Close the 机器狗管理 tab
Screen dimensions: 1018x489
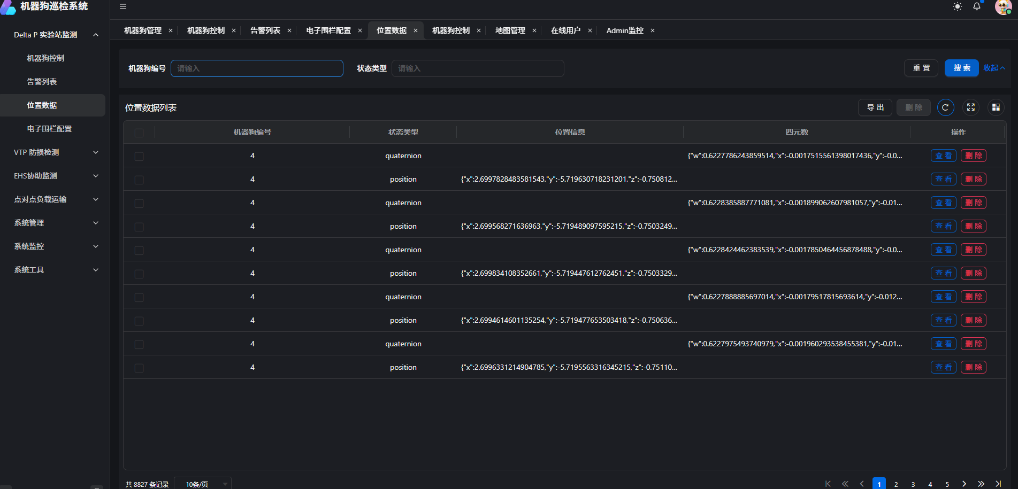pos(171,30)
